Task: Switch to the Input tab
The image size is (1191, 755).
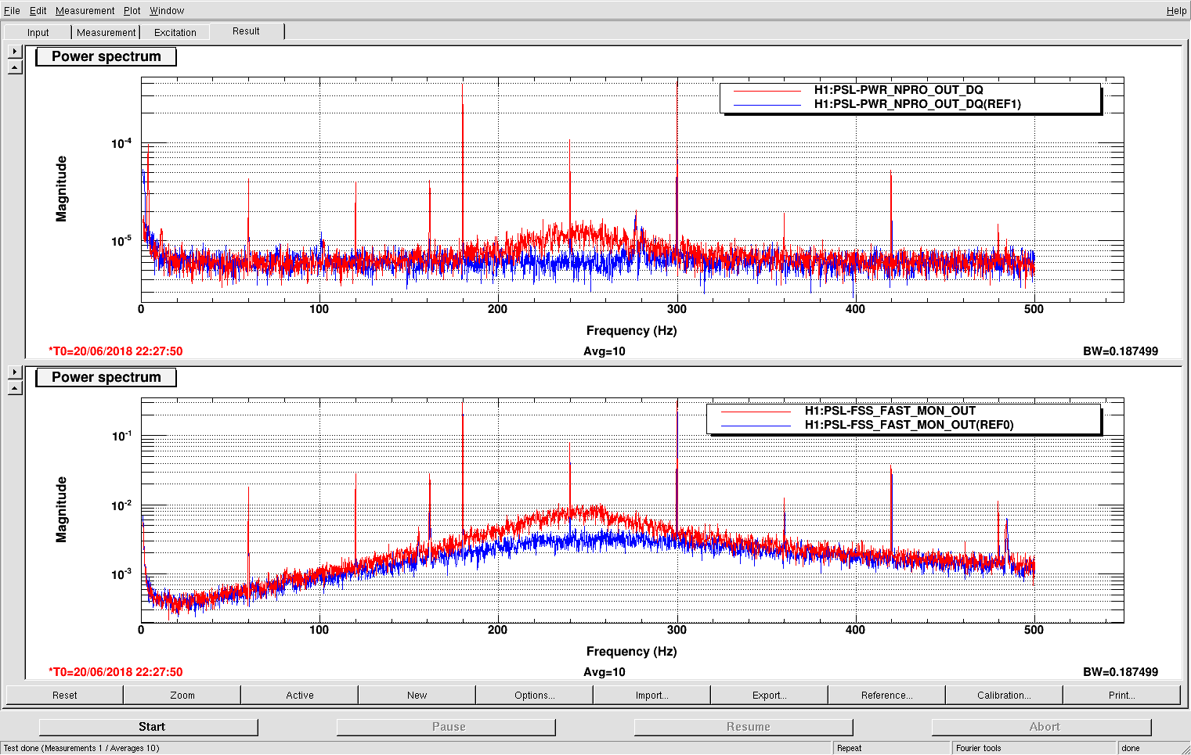Action: click(x=38, y=33)
